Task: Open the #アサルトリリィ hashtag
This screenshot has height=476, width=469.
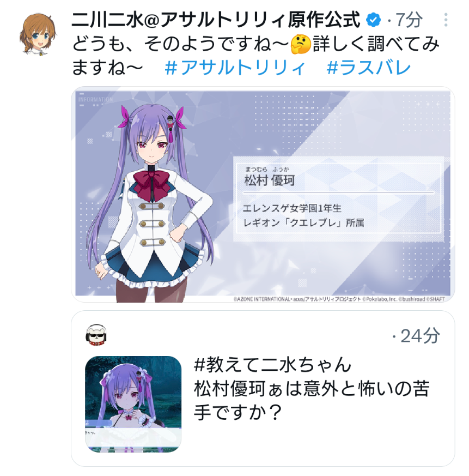Action: click(x=235, y=68)
